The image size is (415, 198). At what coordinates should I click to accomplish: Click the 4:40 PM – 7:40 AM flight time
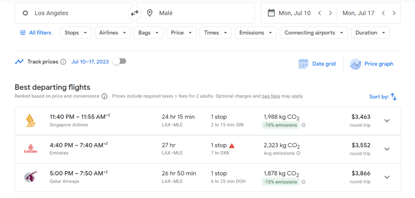79,145
